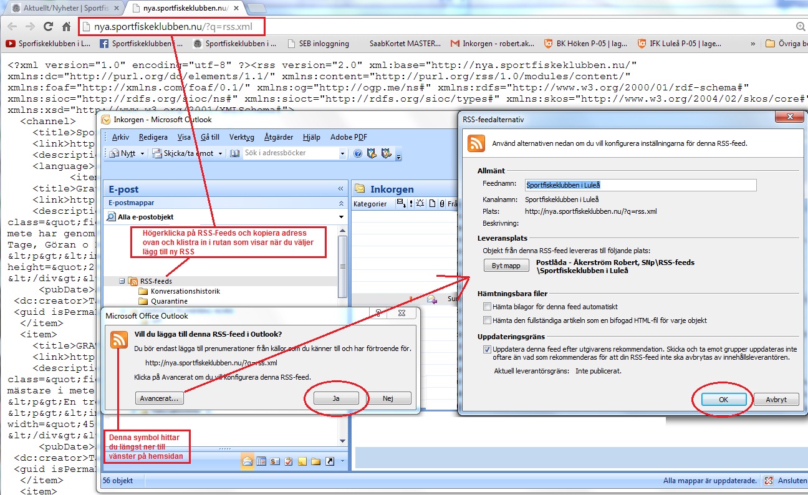
Task: Open the Facebook Sportfiskeklubben bookmark
Action: (142, 44)
